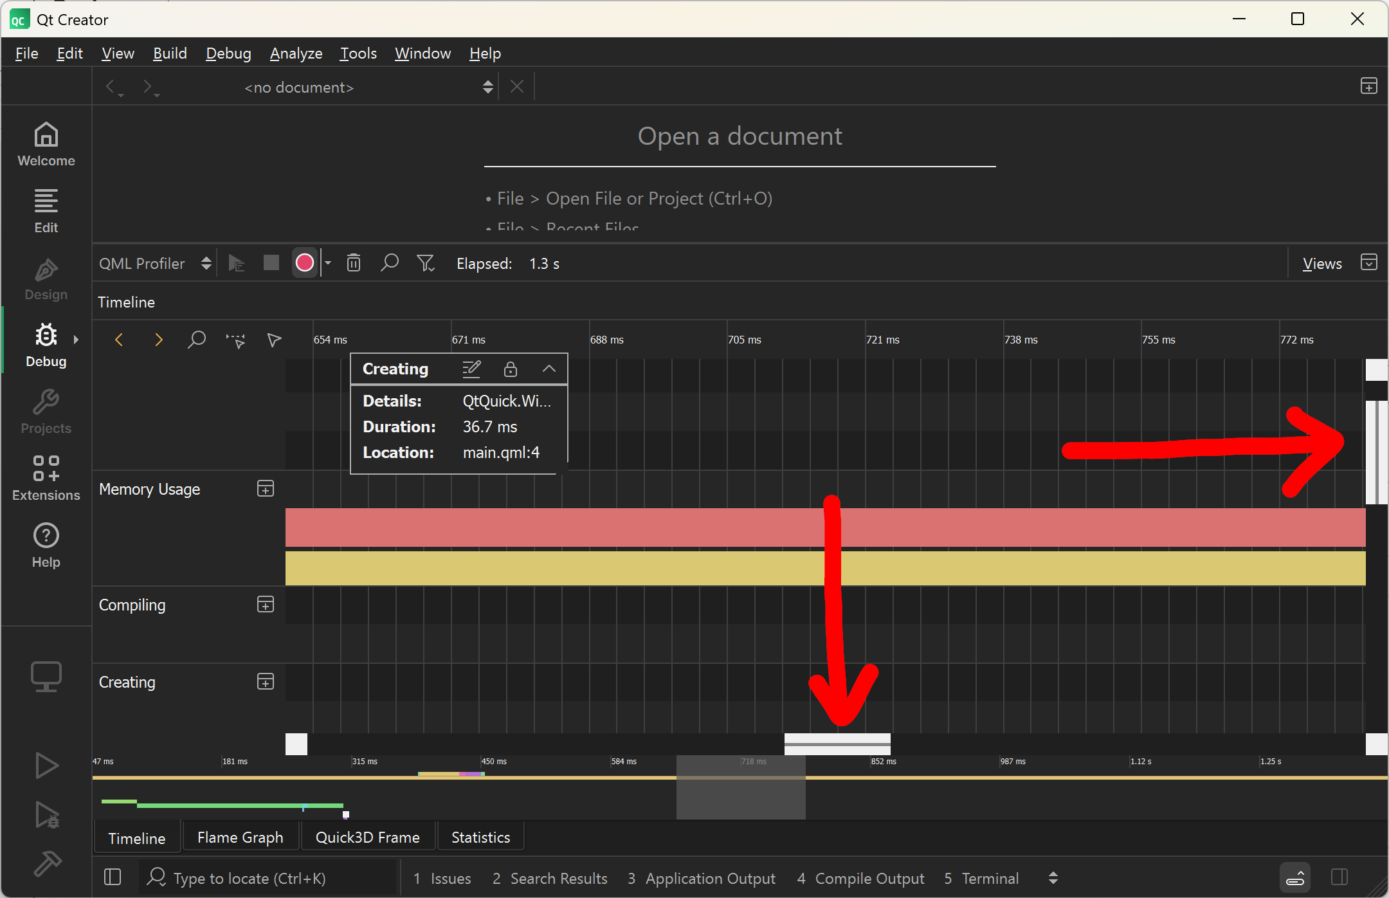Viewport: 1389px width, 898px height.
Task: Discard profiling data trash icon
Action: click(354, 263)
